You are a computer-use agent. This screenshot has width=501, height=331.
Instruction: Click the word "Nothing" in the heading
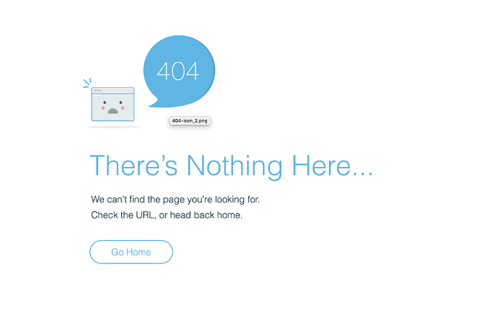coord(235,165)
